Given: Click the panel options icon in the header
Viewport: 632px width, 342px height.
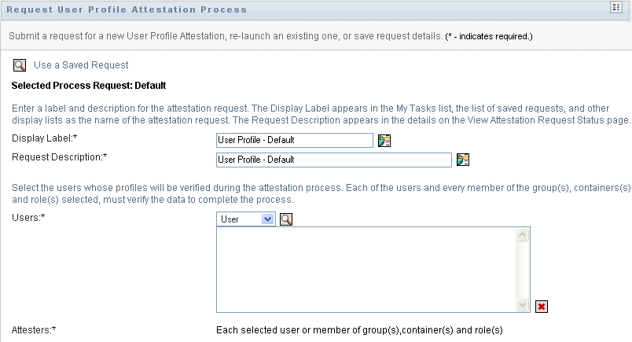Looking at the screenshot, I should pyautogui.click(x=615, y=9).
